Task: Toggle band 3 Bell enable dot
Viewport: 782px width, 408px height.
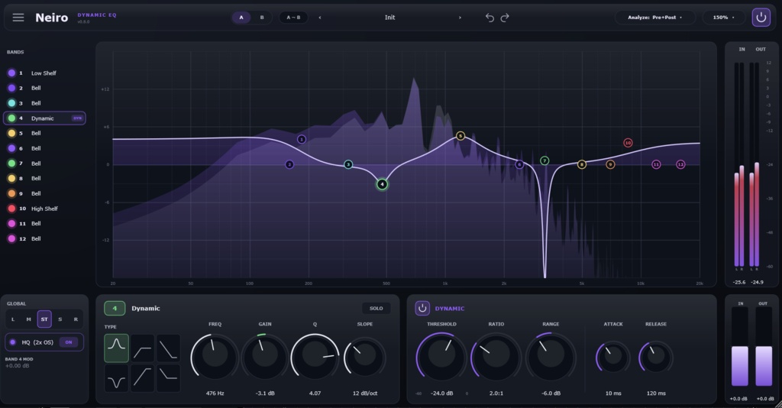Action: [x=11, y=102]
